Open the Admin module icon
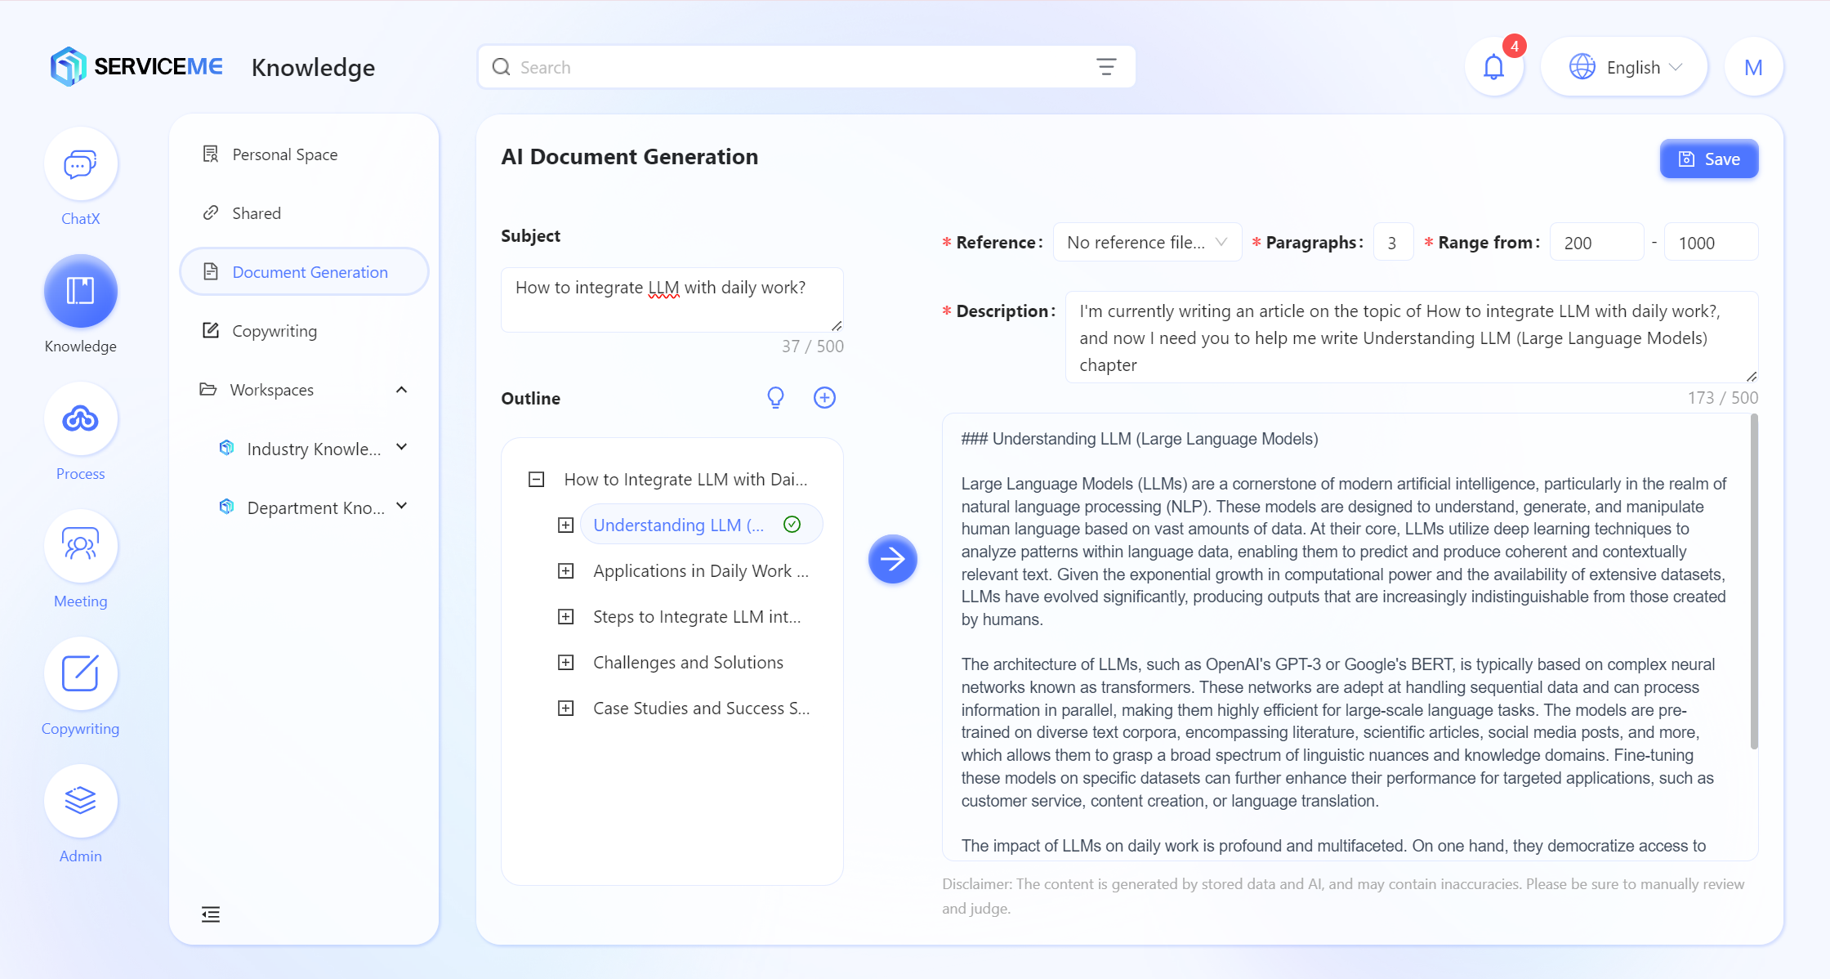Screen dimensions: 1830x979 pos(80,802)
